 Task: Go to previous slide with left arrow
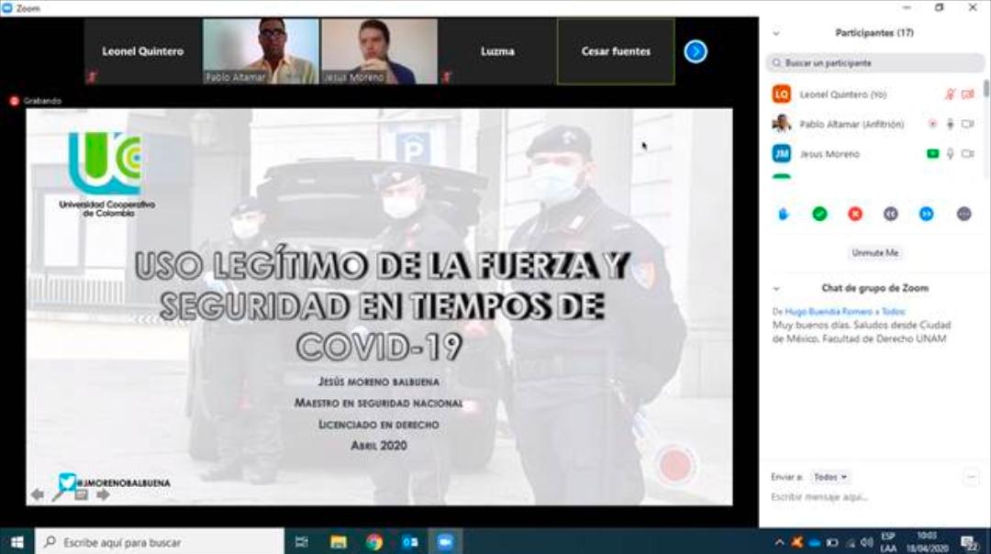click(x=38, y=494)
